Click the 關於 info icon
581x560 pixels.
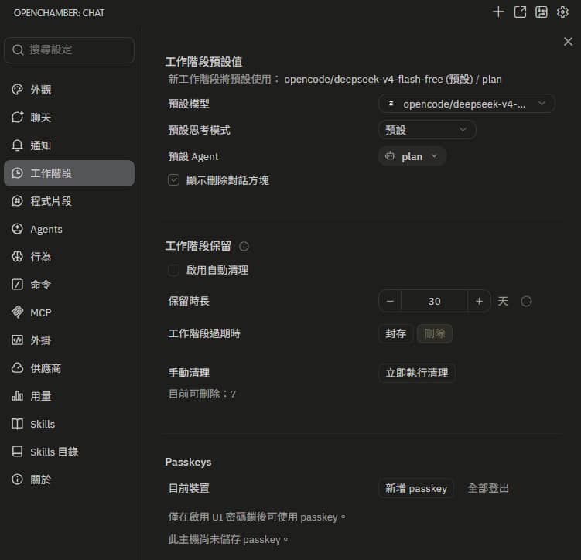(17, 480)
